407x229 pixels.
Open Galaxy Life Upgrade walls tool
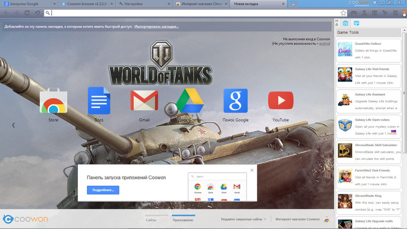click(x=368, y=223)
